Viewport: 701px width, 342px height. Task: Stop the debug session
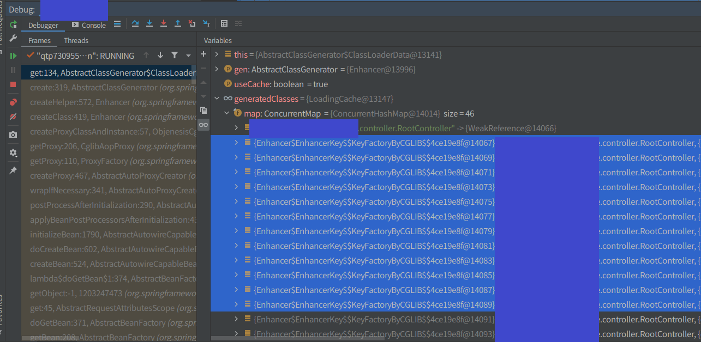(14, 84)
